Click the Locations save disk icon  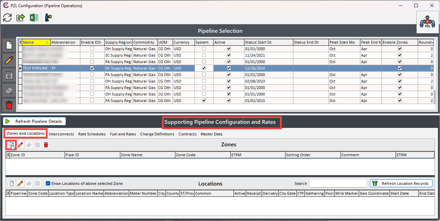point(37,183)
